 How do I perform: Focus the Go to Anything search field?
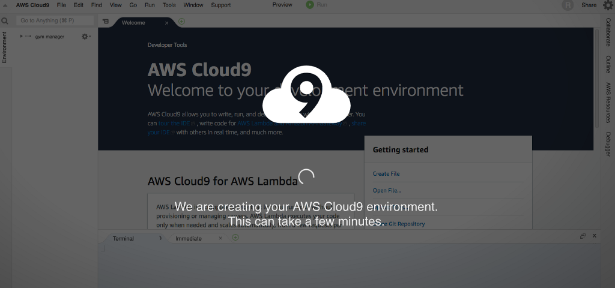53,20
